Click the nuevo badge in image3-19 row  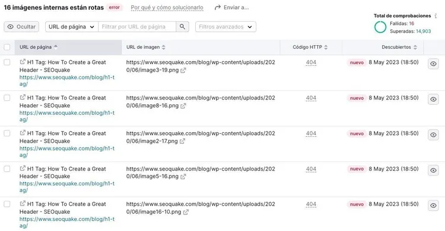[x=357, y=63]
